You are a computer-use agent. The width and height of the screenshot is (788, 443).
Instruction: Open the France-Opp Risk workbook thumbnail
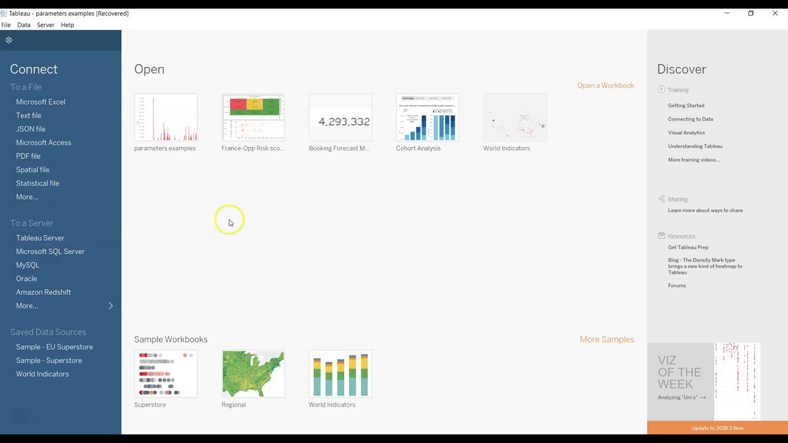[x=253, y=118]
